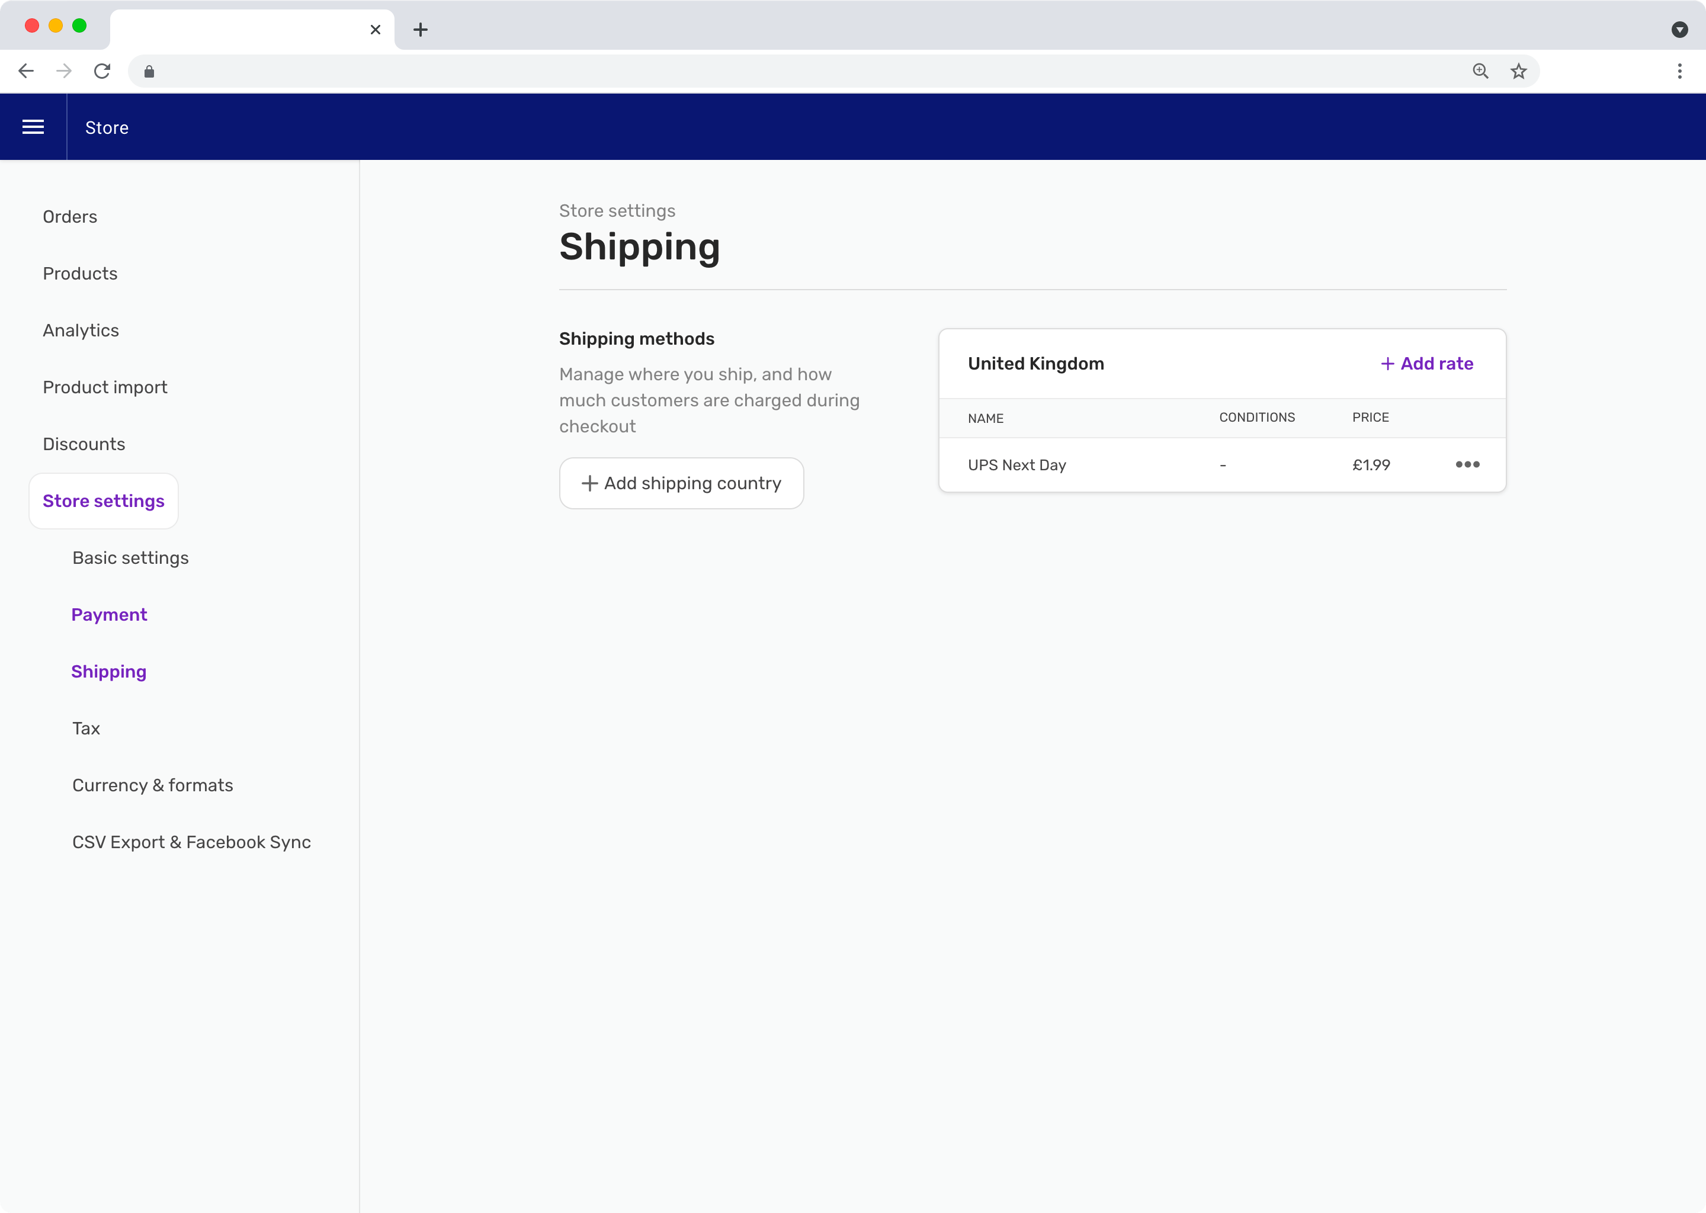Viewport: 1706px width, 1213px height.
Task: Click the site security lock icon
Action: click(148, 71)
